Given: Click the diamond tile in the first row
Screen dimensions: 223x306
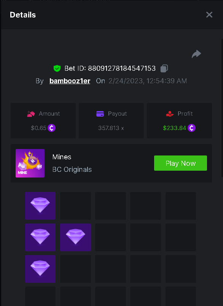Looking at the screenshot, I should coord(40,206).
